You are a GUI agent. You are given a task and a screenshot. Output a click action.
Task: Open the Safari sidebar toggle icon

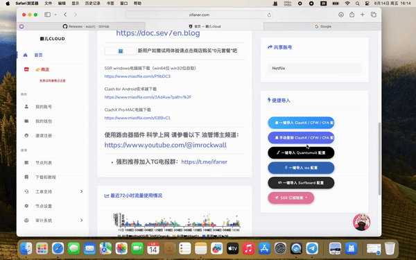pos(47,15)
